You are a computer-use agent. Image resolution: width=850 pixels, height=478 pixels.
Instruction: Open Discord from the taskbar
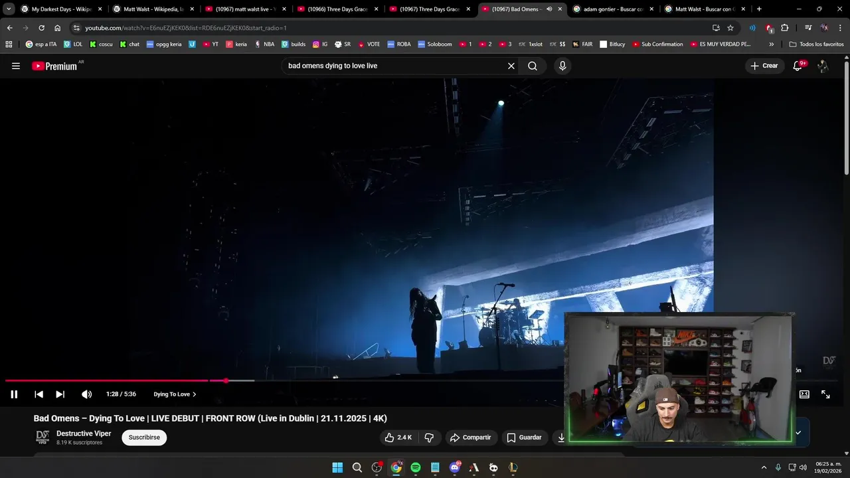coord(455,467)
